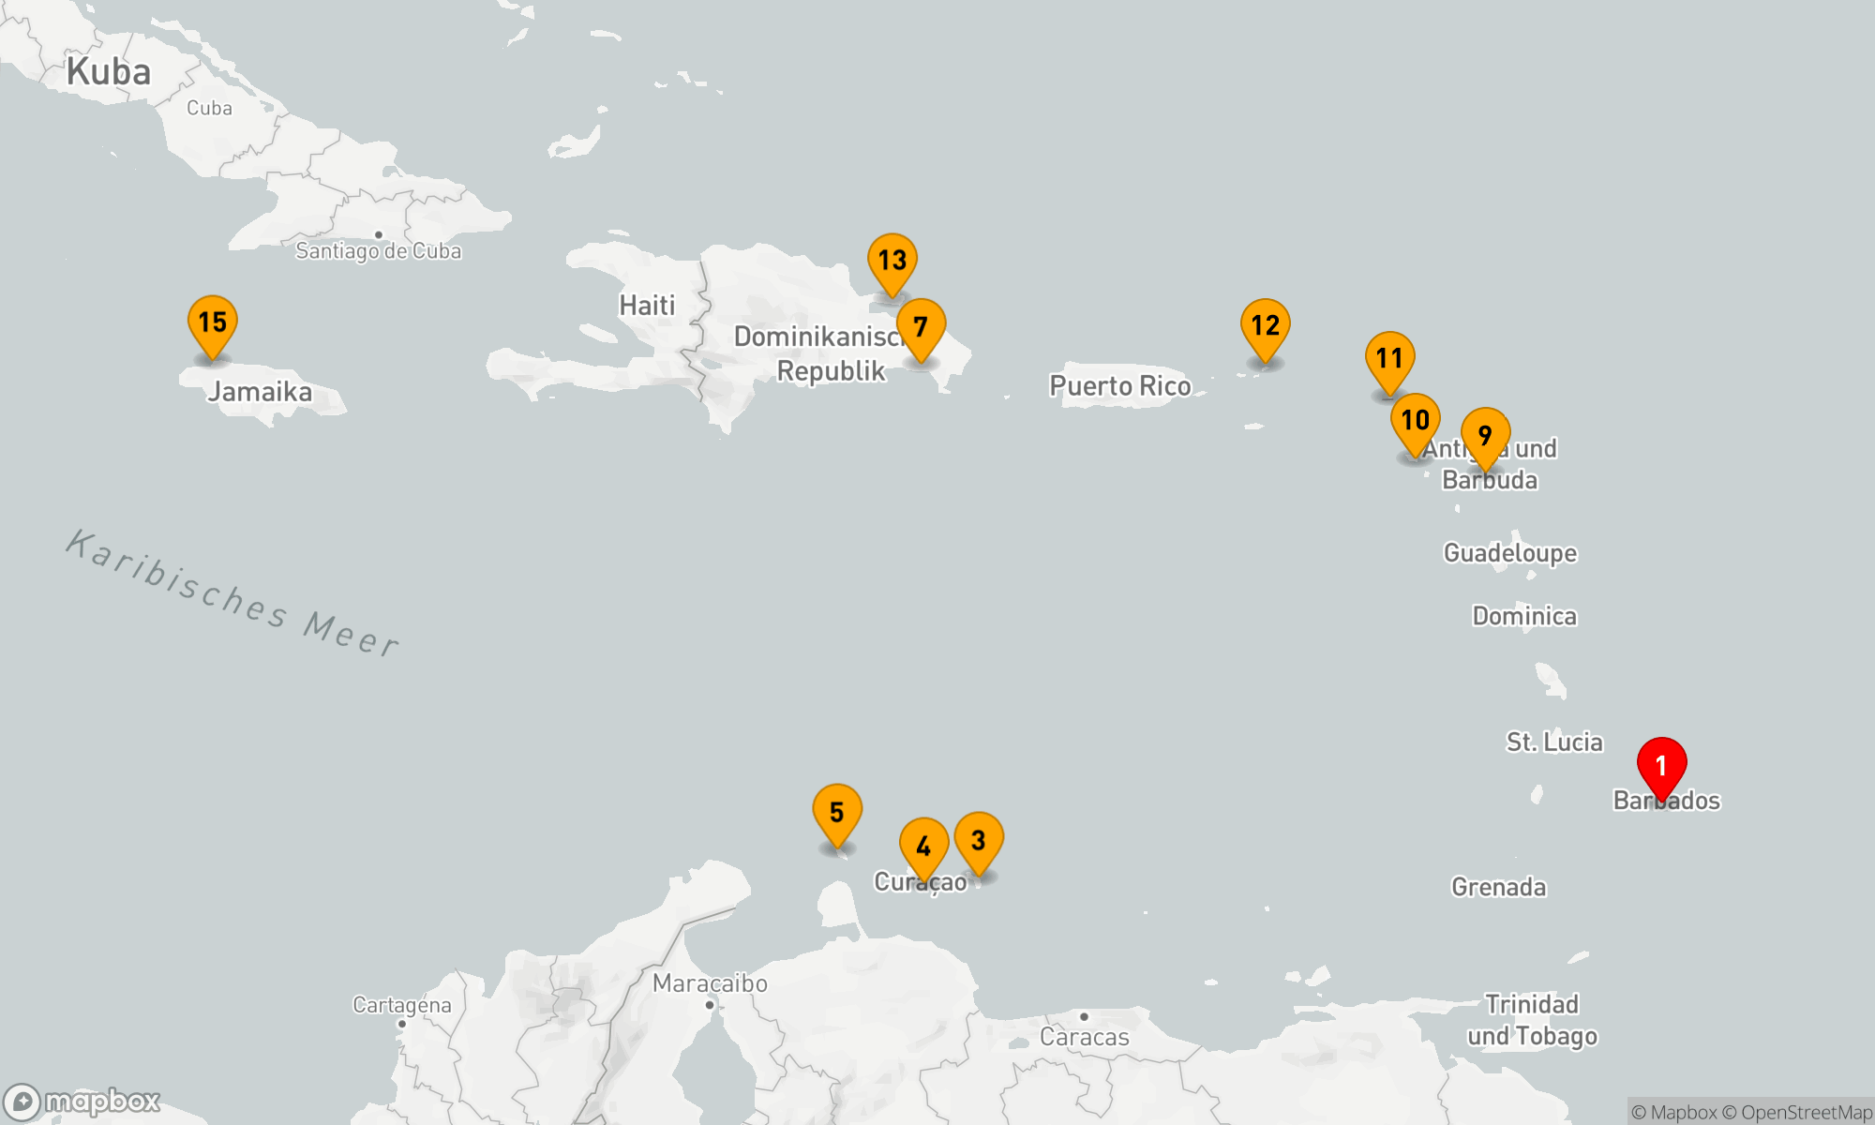Open the © Mapbox attribution link

[1673, 1112]
